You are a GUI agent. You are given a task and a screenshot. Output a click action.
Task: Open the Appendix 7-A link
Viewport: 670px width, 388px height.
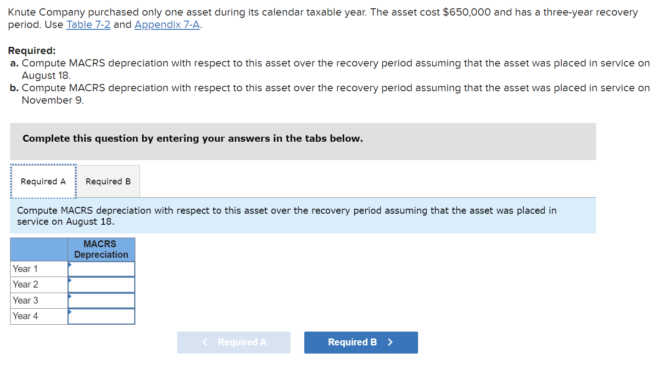[x=166, y=24]
